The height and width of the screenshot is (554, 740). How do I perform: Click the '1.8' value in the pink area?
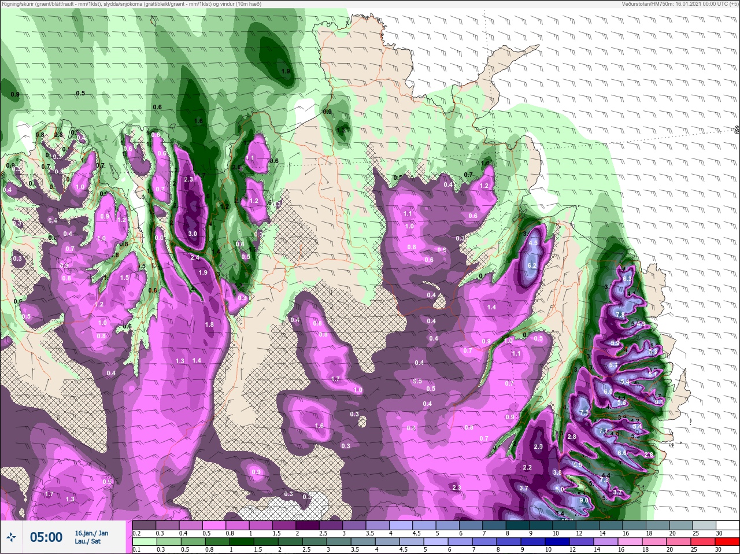tap(209, 324)
